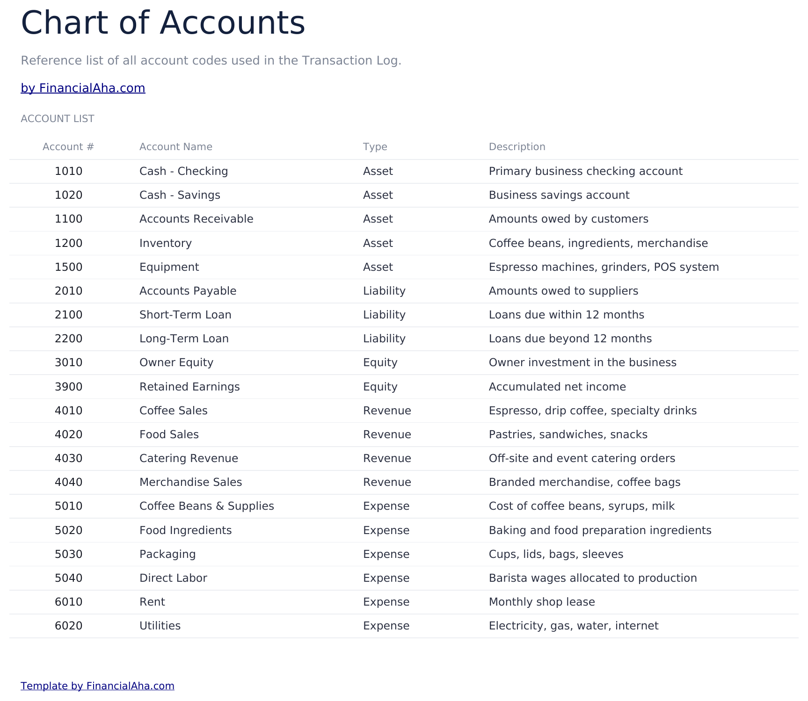Screen dimensions: 808x701
Task: Click 'Espresso machines, grinders, POS system' description
Action: (x=604, y=267)
